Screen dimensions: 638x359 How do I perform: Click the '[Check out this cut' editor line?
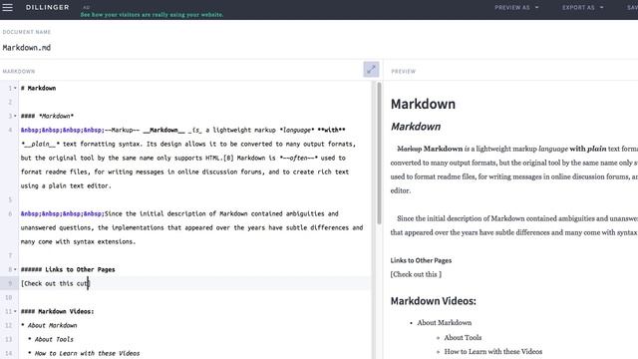coord(55,283)
